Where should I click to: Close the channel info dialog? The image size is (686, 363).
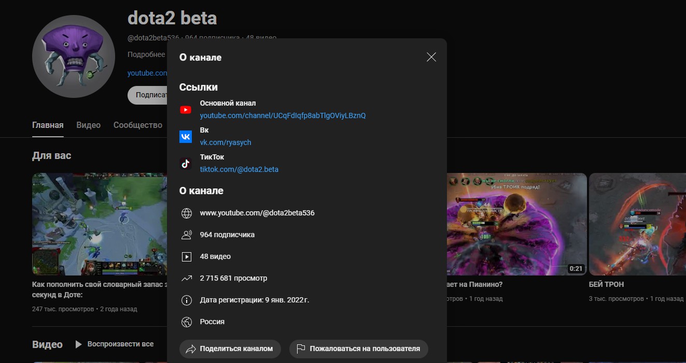[x=431, y=57]
